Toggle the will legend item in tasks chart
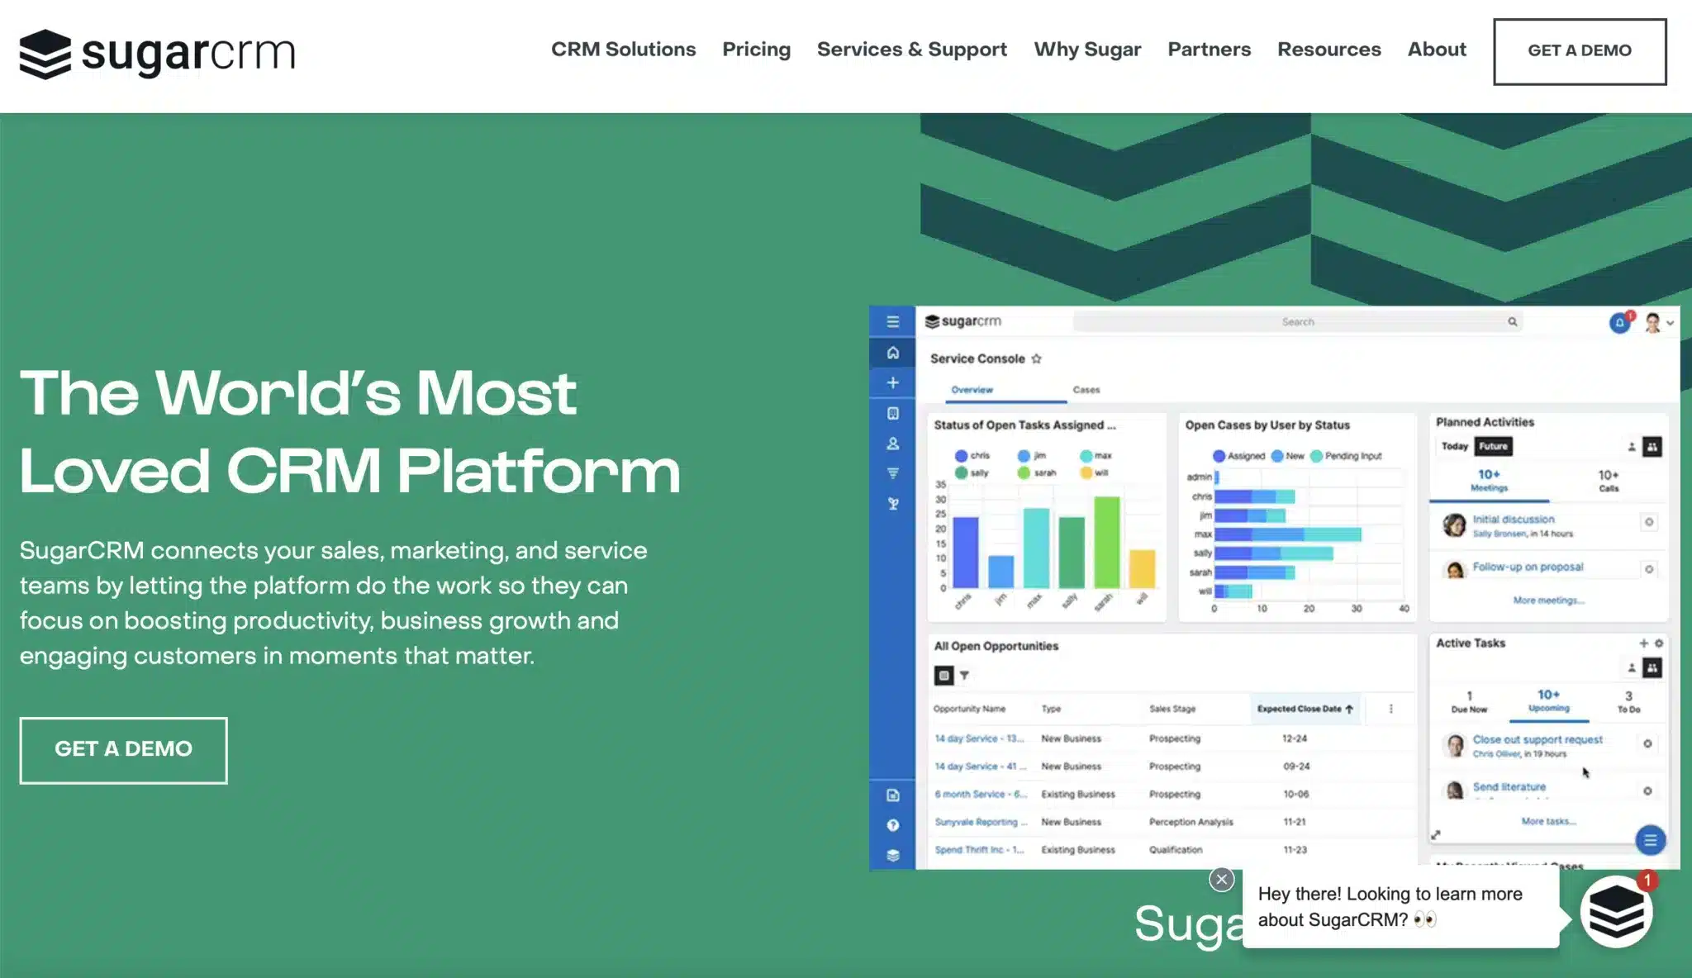Image resolution: width=1692 pixels, height=978 pixels. tap(1094, 473)
